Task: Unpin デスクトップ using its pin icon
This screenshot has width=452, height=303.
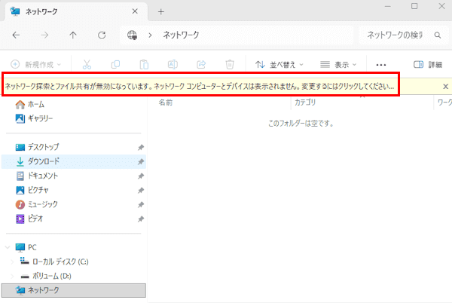Action: point(141,147)
